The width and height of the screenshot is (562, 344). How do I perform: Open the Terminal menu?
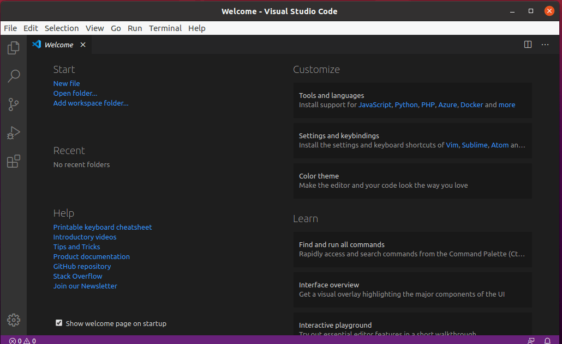tap(165, 28)
